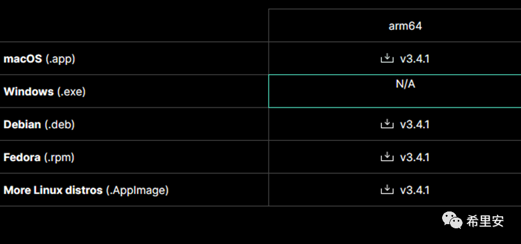This screenshot has height=244, width=521.
Task: Click the Debian (.deb) row label
Action: point(39,125)
